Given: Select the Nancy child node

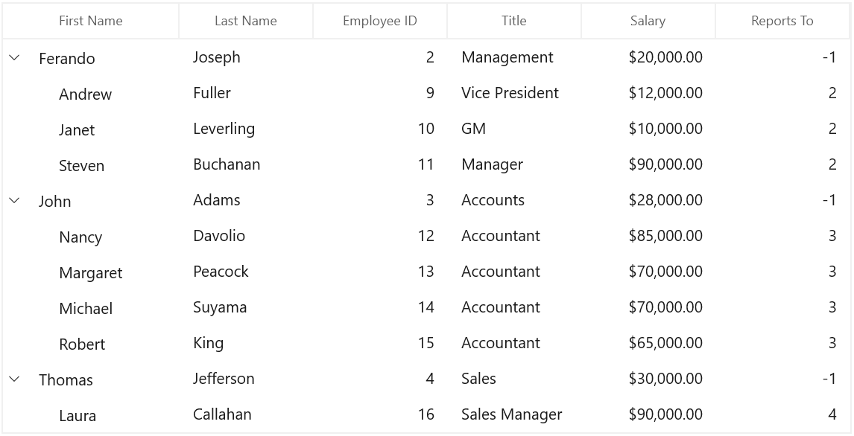Looking at the screenshot, I should [x=80, y=237].
